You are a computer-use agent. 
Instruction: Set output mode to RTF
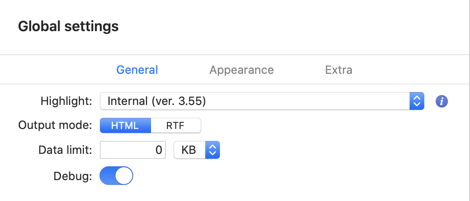coord(175,126)
